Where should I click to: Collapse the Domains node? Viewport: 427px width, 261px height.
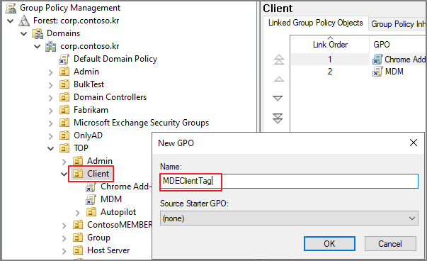(24, 33)
